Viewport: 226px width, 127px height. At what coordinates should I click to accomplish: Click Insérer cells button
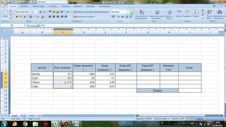coord(179,14)
